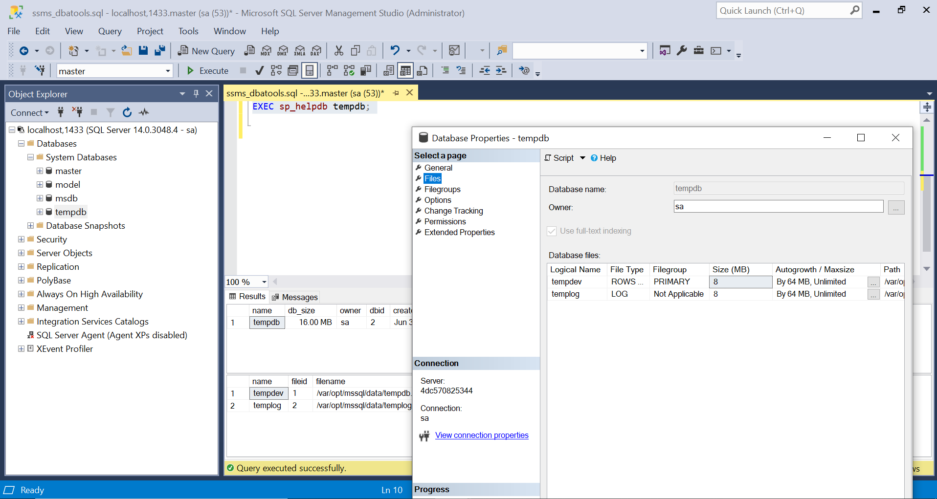Click the New Query toolbar icon
This screenshot has width=937, height=499.
[x=205, y=50]
